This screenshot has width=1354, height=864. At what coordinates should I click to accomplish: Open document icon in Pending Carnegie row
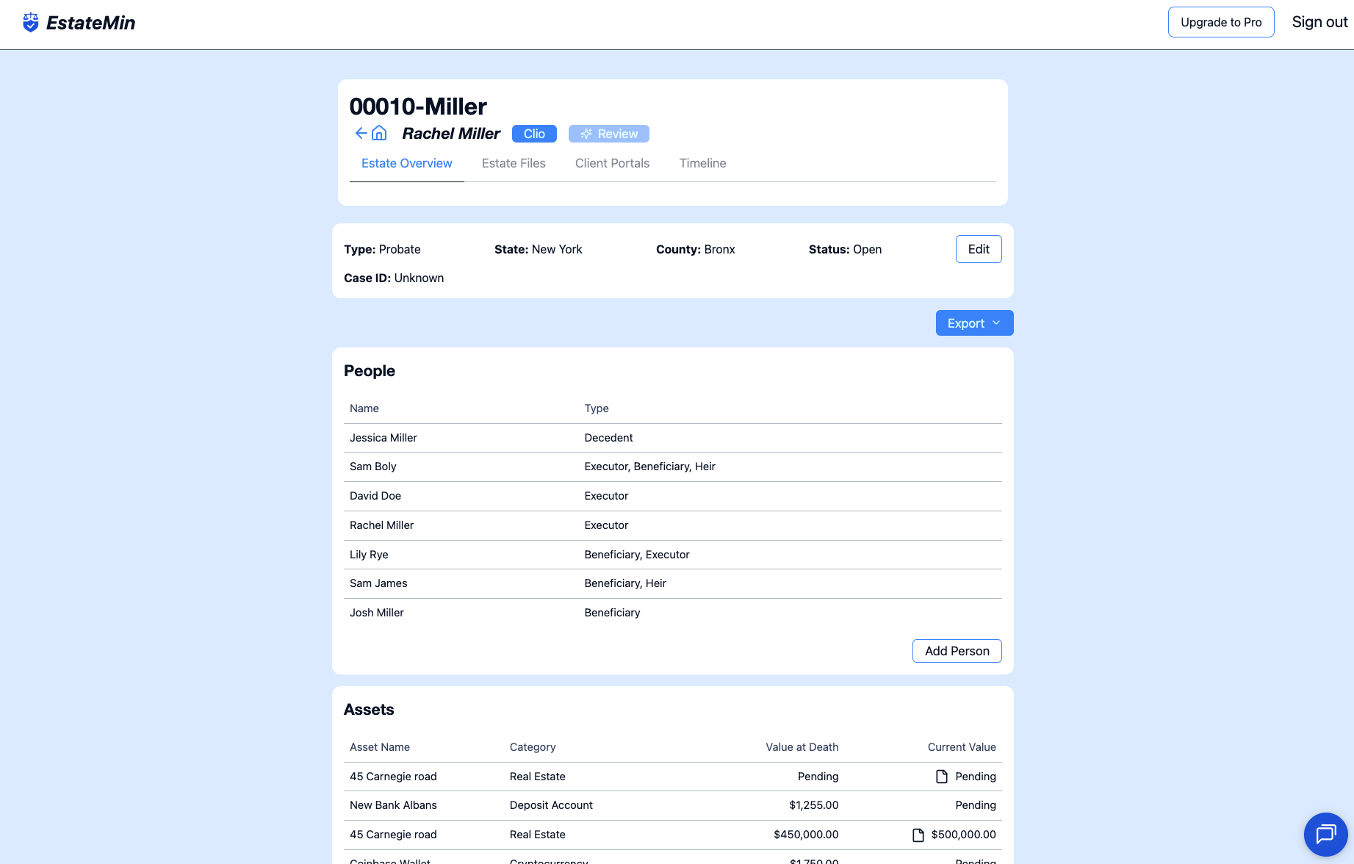(x=941, y=777)
